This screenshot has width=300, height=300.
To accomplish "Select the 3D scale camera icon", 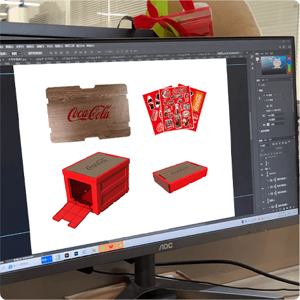I will (x=135, y=51).
